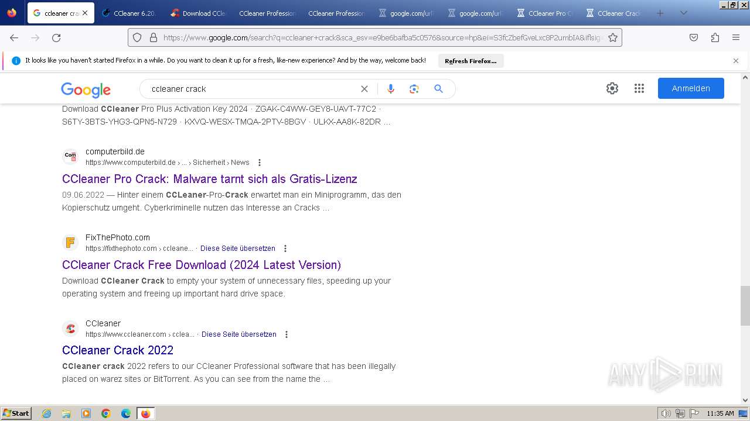The height and width of the screenshot is (421, 750).
Task: Switch to CCleaner 6.20 tab
Action: (130, 13)
